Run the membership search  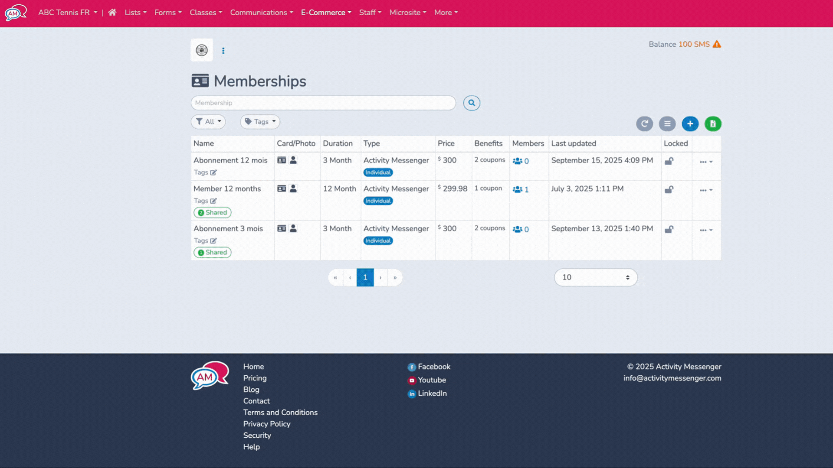pos(472,103)
